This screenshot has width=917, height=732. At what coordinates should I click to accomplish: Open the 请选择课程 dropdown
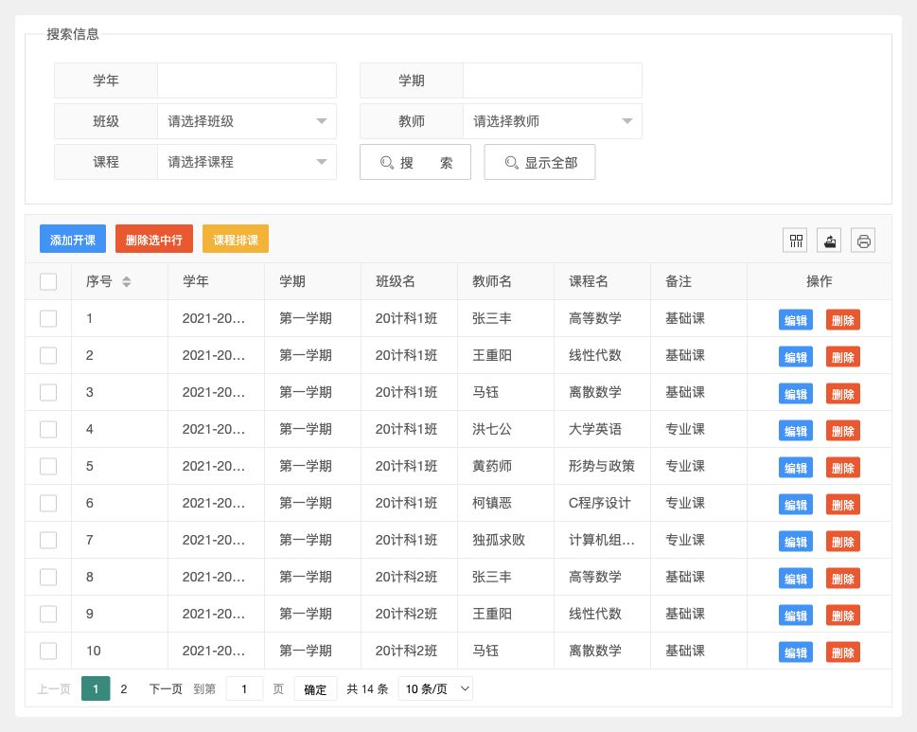coord(247,162)
